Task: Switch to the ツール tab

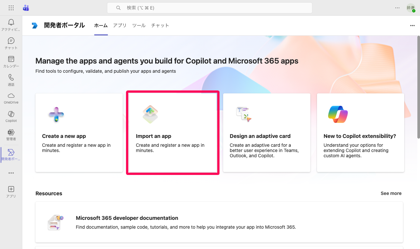Action: pyautogui.click(x=139, y=26)
